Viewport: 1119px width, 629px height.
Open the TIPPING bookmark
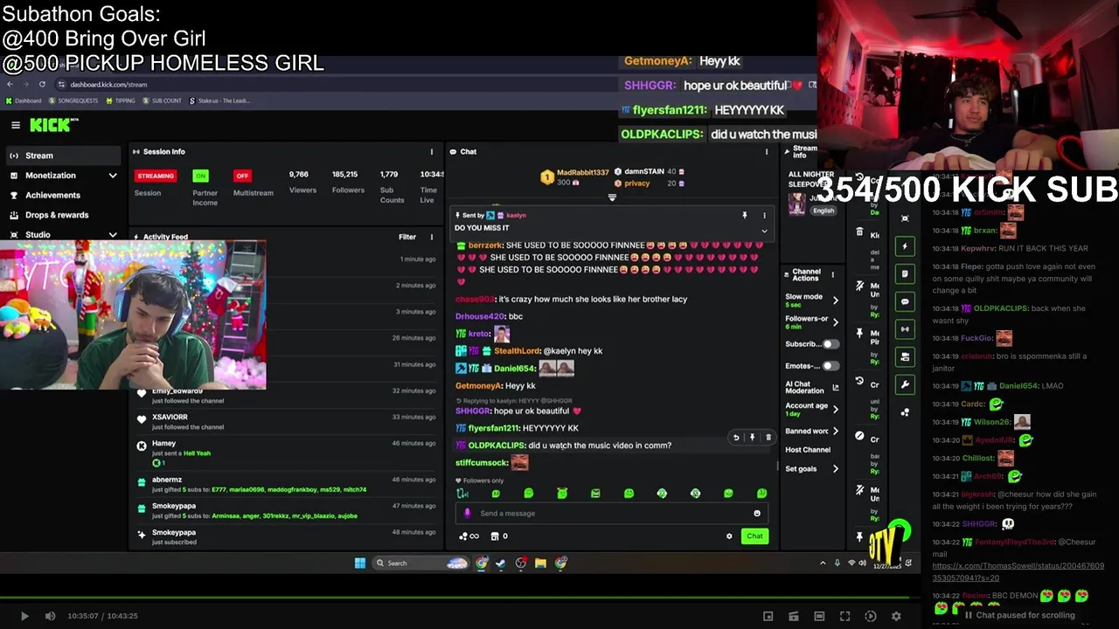(x=121, y=100)
